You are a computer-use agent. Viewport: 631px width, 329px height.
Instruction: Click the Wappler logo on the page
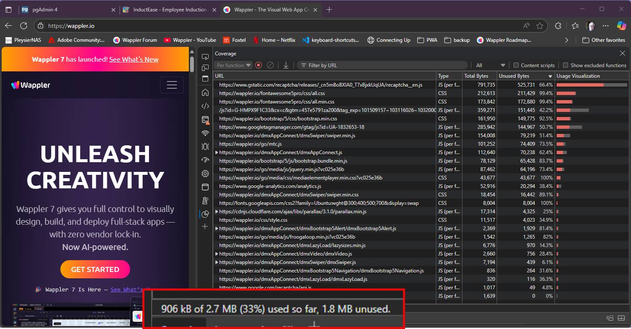pyautogui.click(x=31, y=85)
